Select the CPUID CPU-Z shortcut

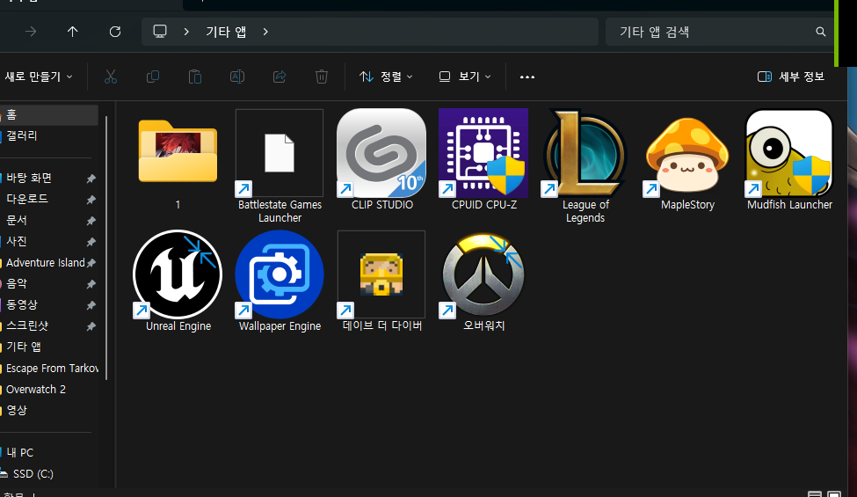(x=483, y=153)
